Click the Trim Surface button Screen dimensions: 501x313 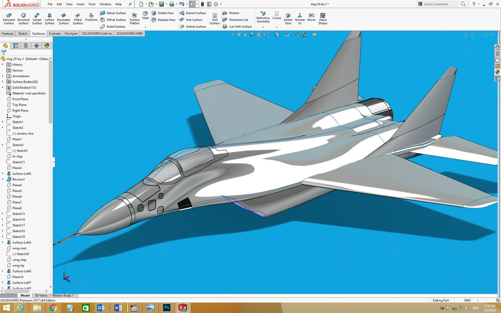click(x=191, y=20)
